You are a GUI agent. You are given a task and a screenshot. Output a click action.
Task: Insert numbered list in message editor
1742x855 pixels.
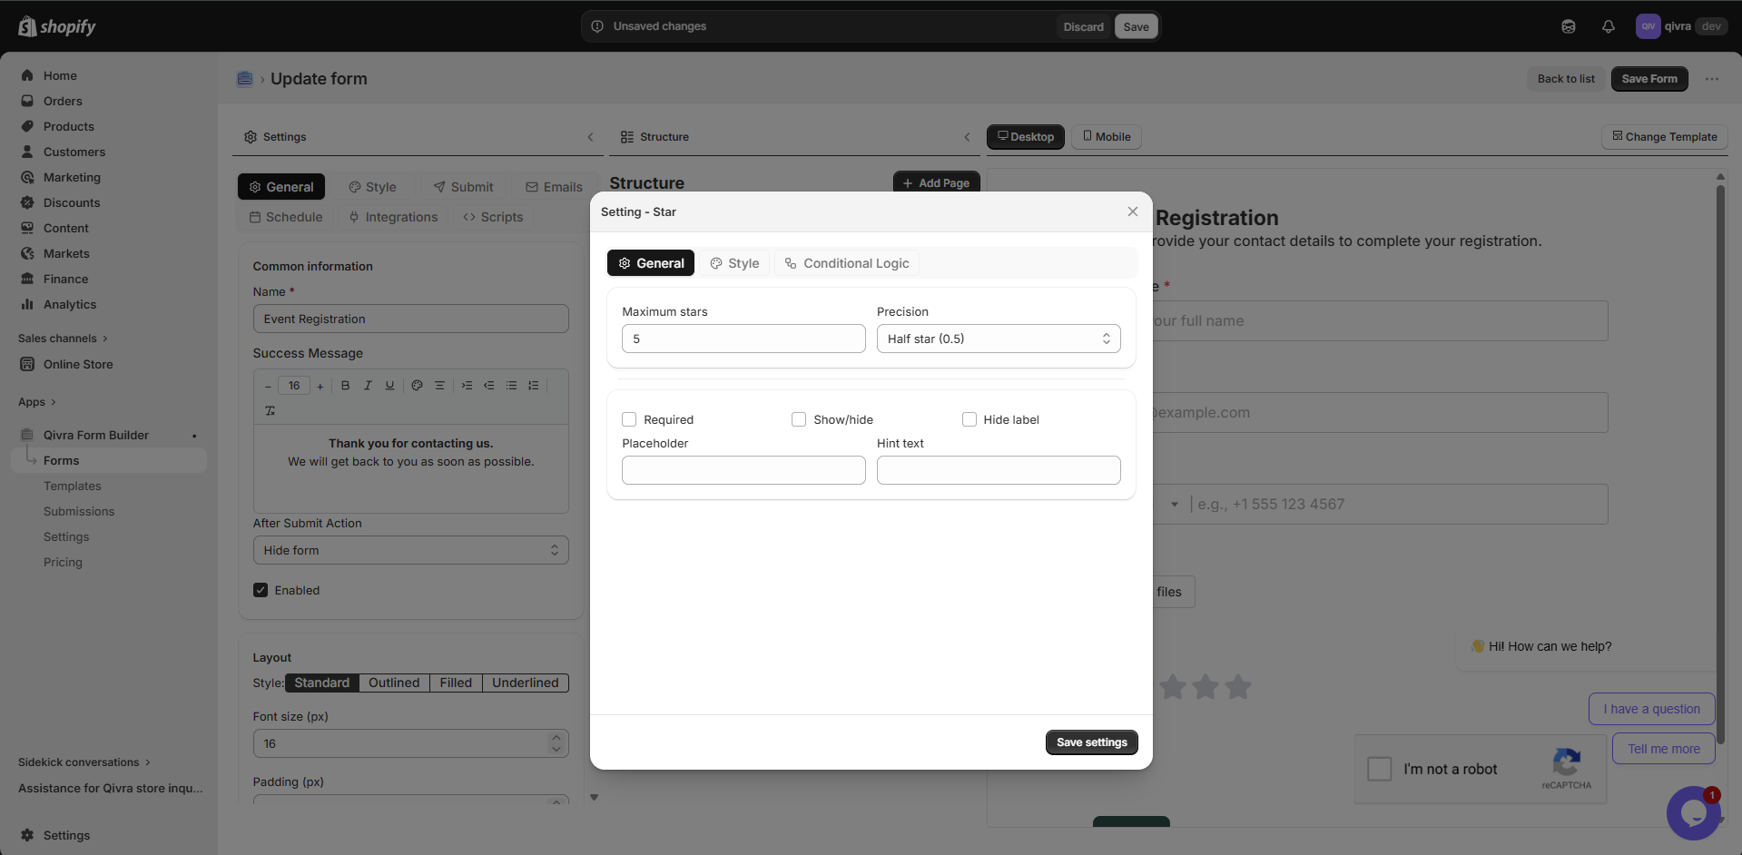(533, 386)
